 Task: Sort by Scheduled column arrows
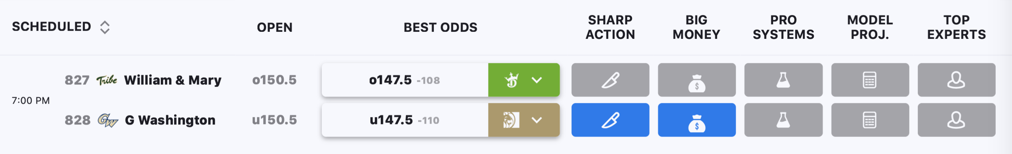[x=104, y=27]
